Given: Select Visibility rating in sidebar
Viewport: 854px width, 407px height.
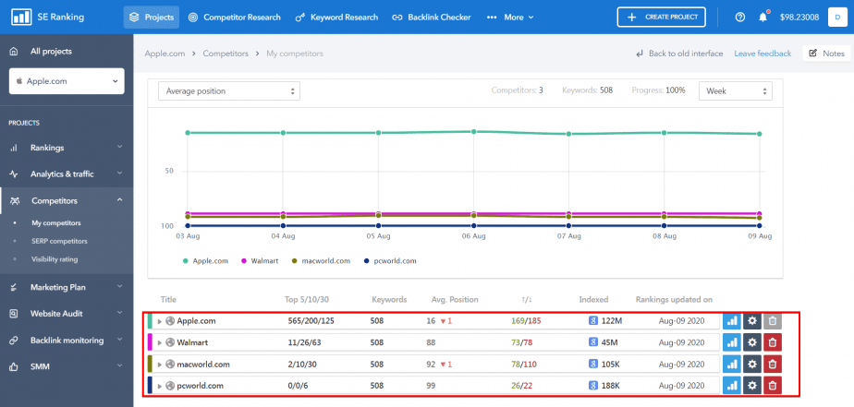Looking at the screenshot, I should [55, 259].
